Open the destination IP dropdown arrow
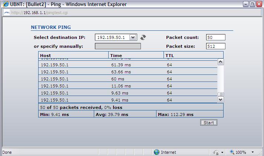The width and height of the screenshot is (264, 156). pos(133,37)
